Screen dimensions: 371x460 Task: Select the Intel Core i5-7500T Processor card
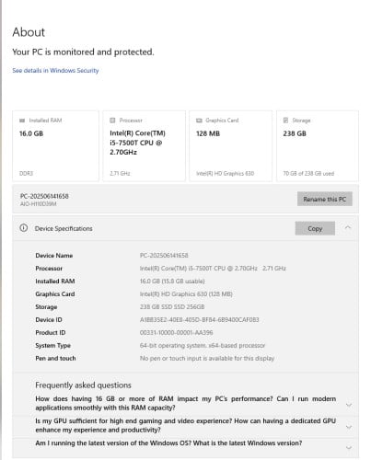pyautogui.click(x=144, y=146)
